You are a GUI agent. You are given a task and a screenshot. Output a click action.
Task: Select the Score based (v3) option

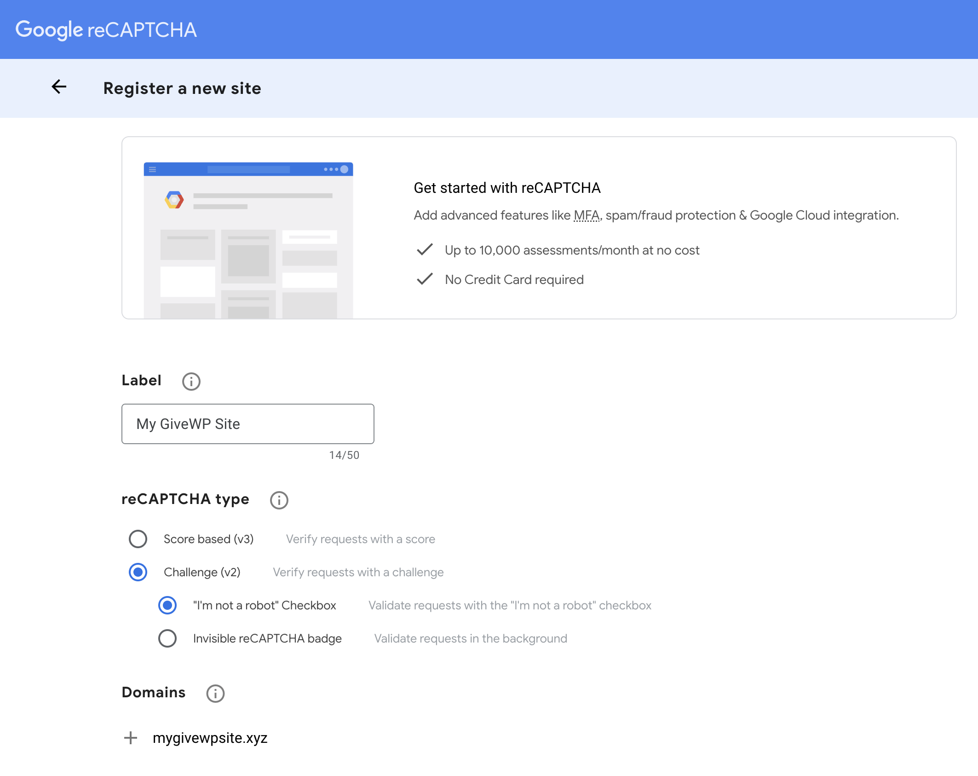point(138,539)
